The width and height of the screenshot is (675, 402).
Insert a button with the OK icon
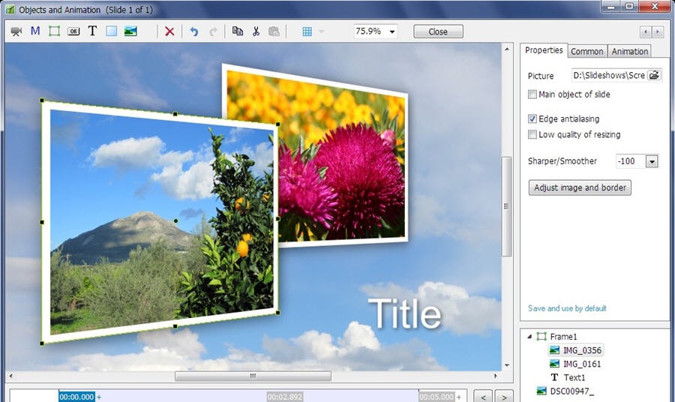click(x=73, y=31)
